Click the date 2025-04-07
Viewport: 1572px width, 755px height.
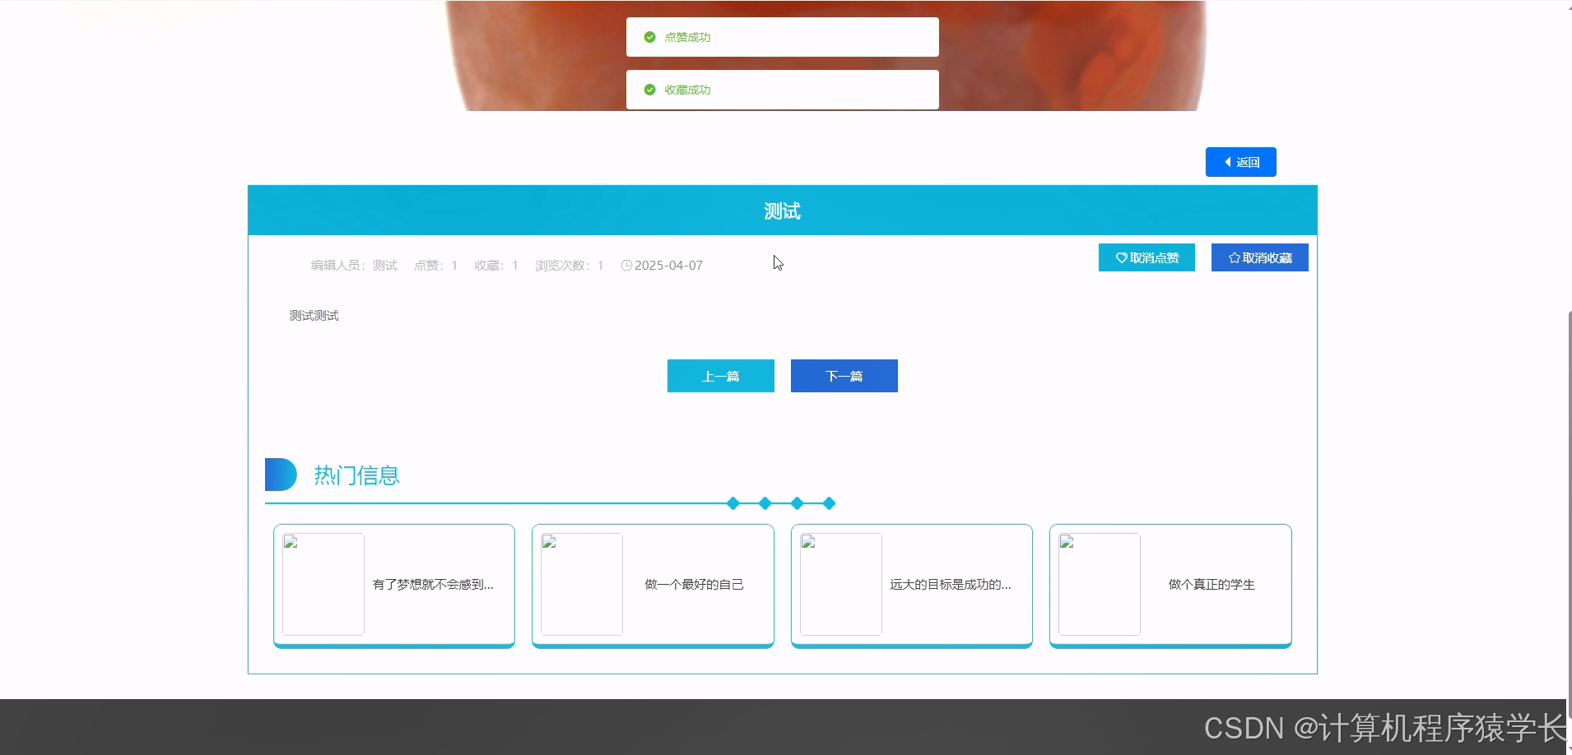coord(668,265)
